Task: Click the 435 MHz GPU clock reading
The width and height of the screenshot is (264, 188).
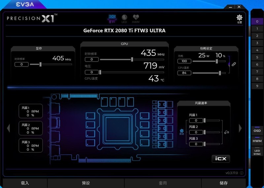Action: [x=152, y=53]
